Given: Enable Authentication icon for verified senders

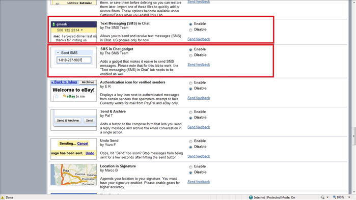Looking at the screenshot, I should [x=190, y=83].
